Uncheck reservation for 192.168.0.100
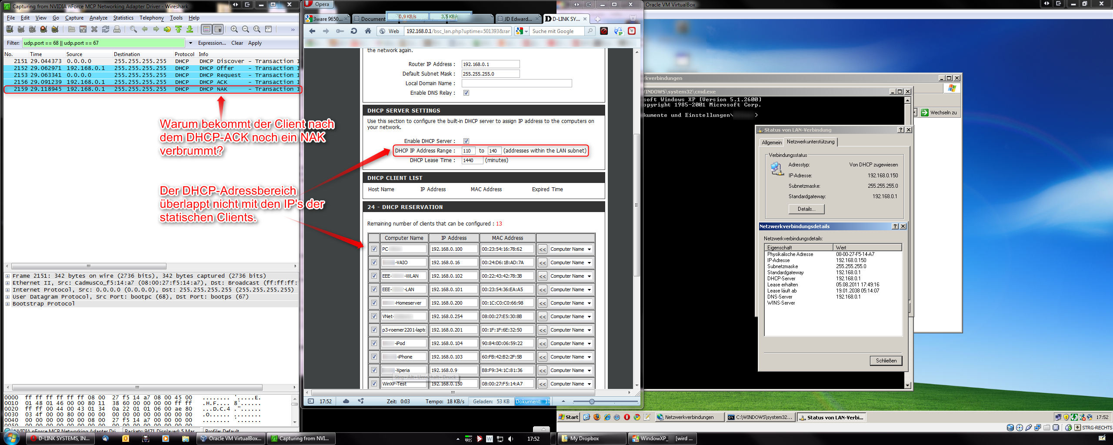Image resolution: width=1113 pixels, height=445 pixels. [x=374, y=249]
